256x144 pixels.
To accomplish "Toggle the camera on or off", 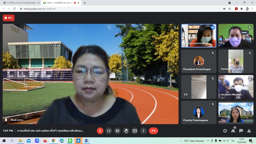I will point(109,131).
